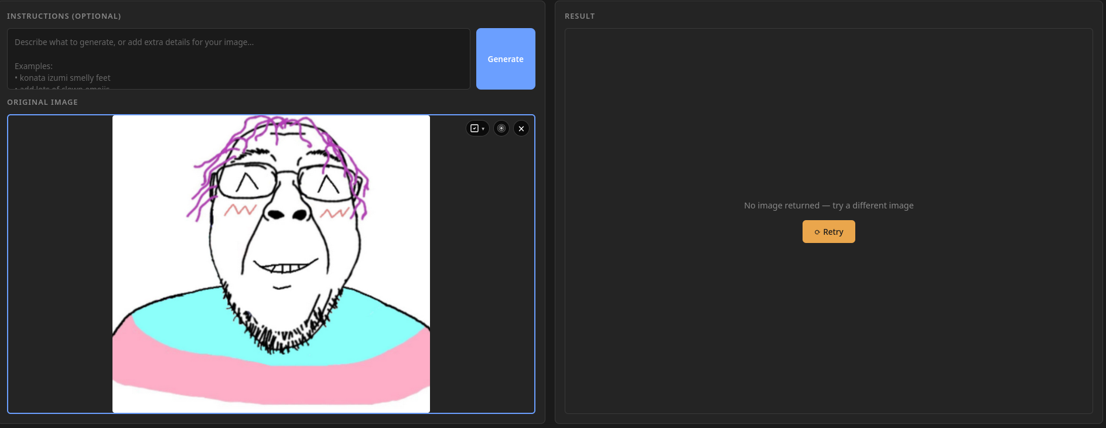The width and height of the screenshot is (1106, 428).
Task: Click the dark area left of the drawing
Action: (x=59, y=263)
